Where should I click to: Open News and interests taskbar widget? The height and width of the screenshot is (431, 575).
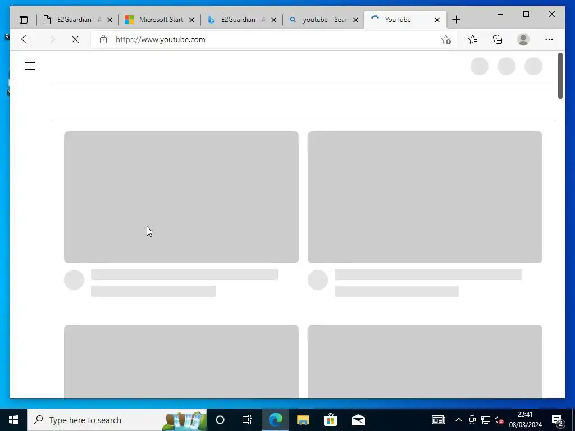coord(438,420)
